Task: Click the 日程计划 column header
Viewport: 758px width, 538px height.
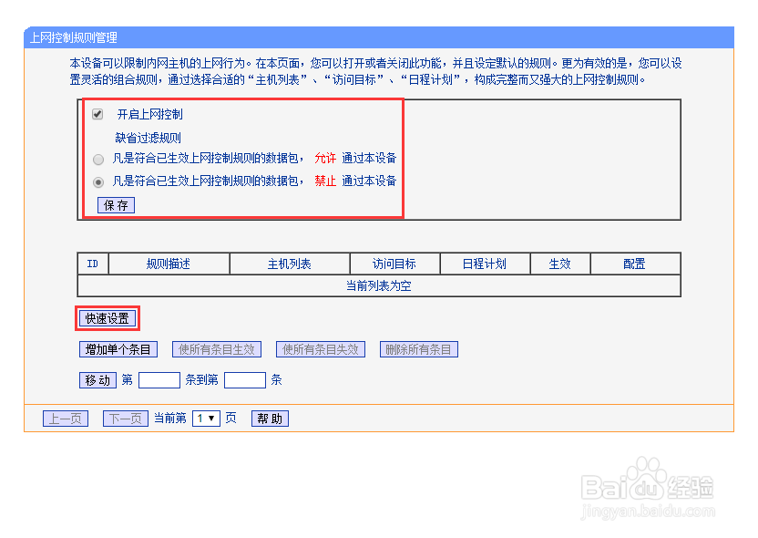Action: point(485,263)
